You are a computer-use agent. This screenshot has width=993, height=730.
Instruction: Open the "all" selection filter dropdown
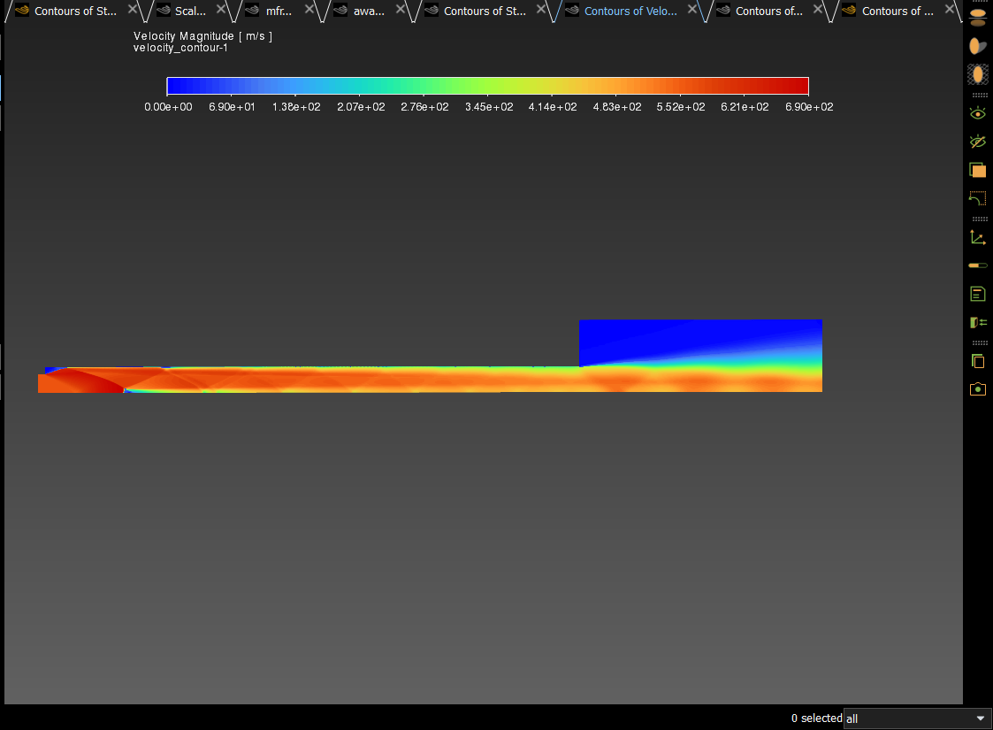click(x=917, y=718)
